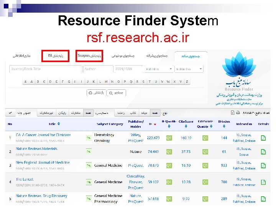
Task: Open details icon for New England Journal of Medicine
Action: coord(263,166)
